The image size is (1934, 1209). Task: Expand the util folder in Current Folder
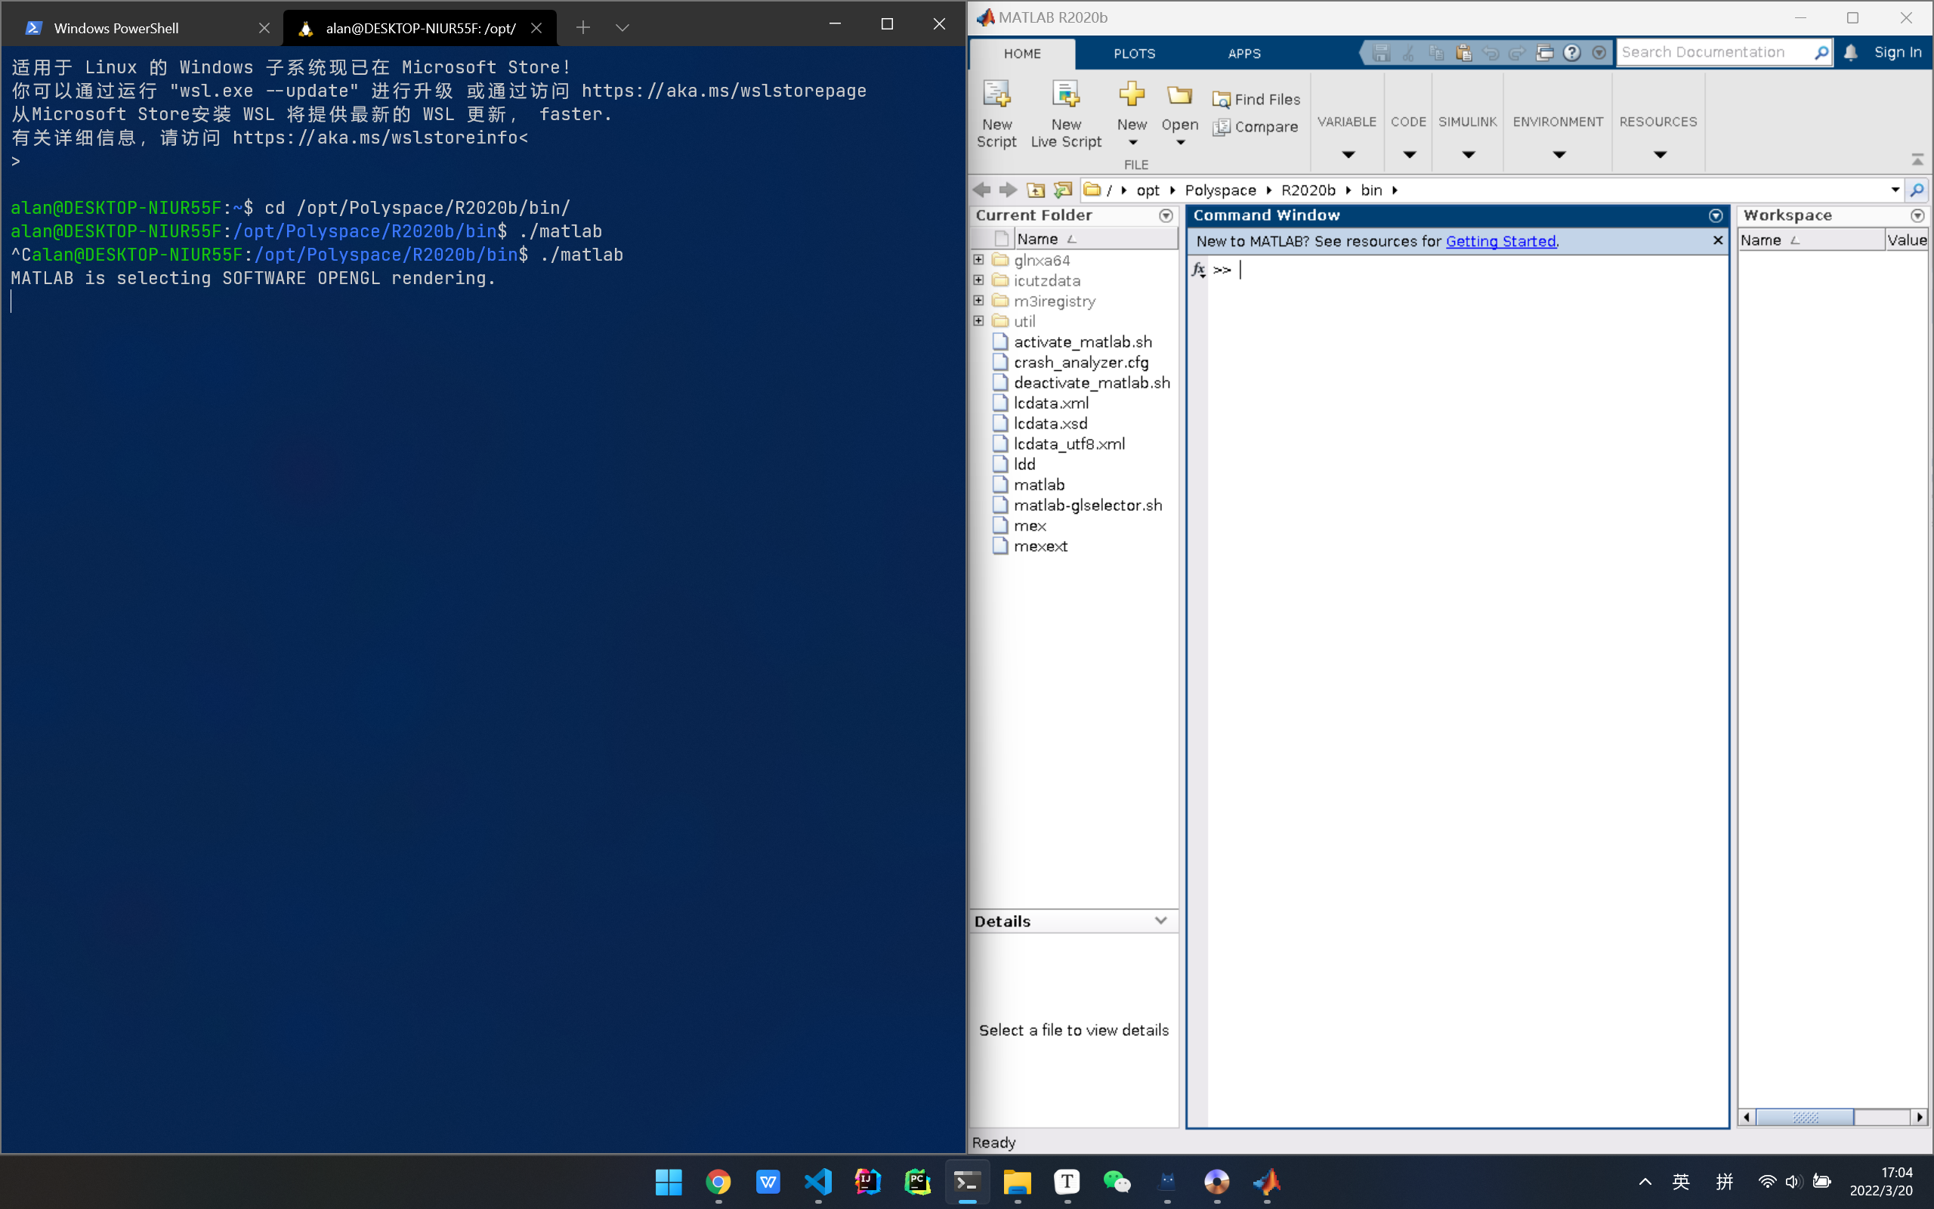click(979, 320)
